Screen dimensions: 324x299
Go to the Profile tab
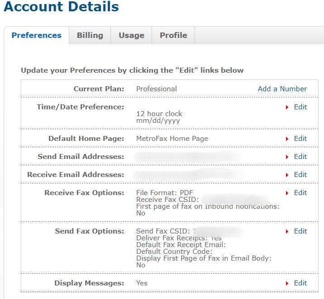click(x=173, y=35)
